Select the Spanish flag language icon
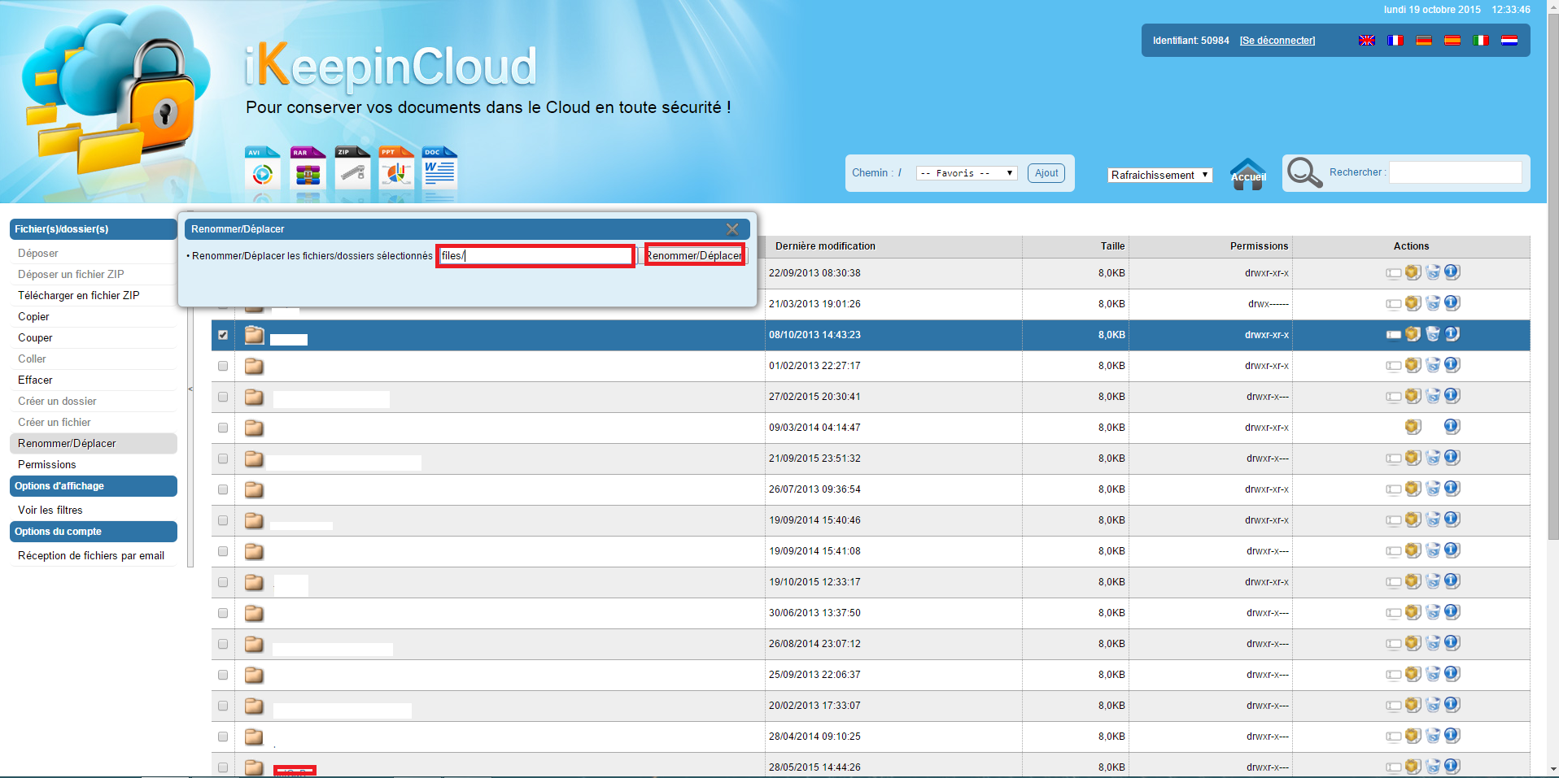This screenshot has height=778, width=1559. click(1452, 40)
